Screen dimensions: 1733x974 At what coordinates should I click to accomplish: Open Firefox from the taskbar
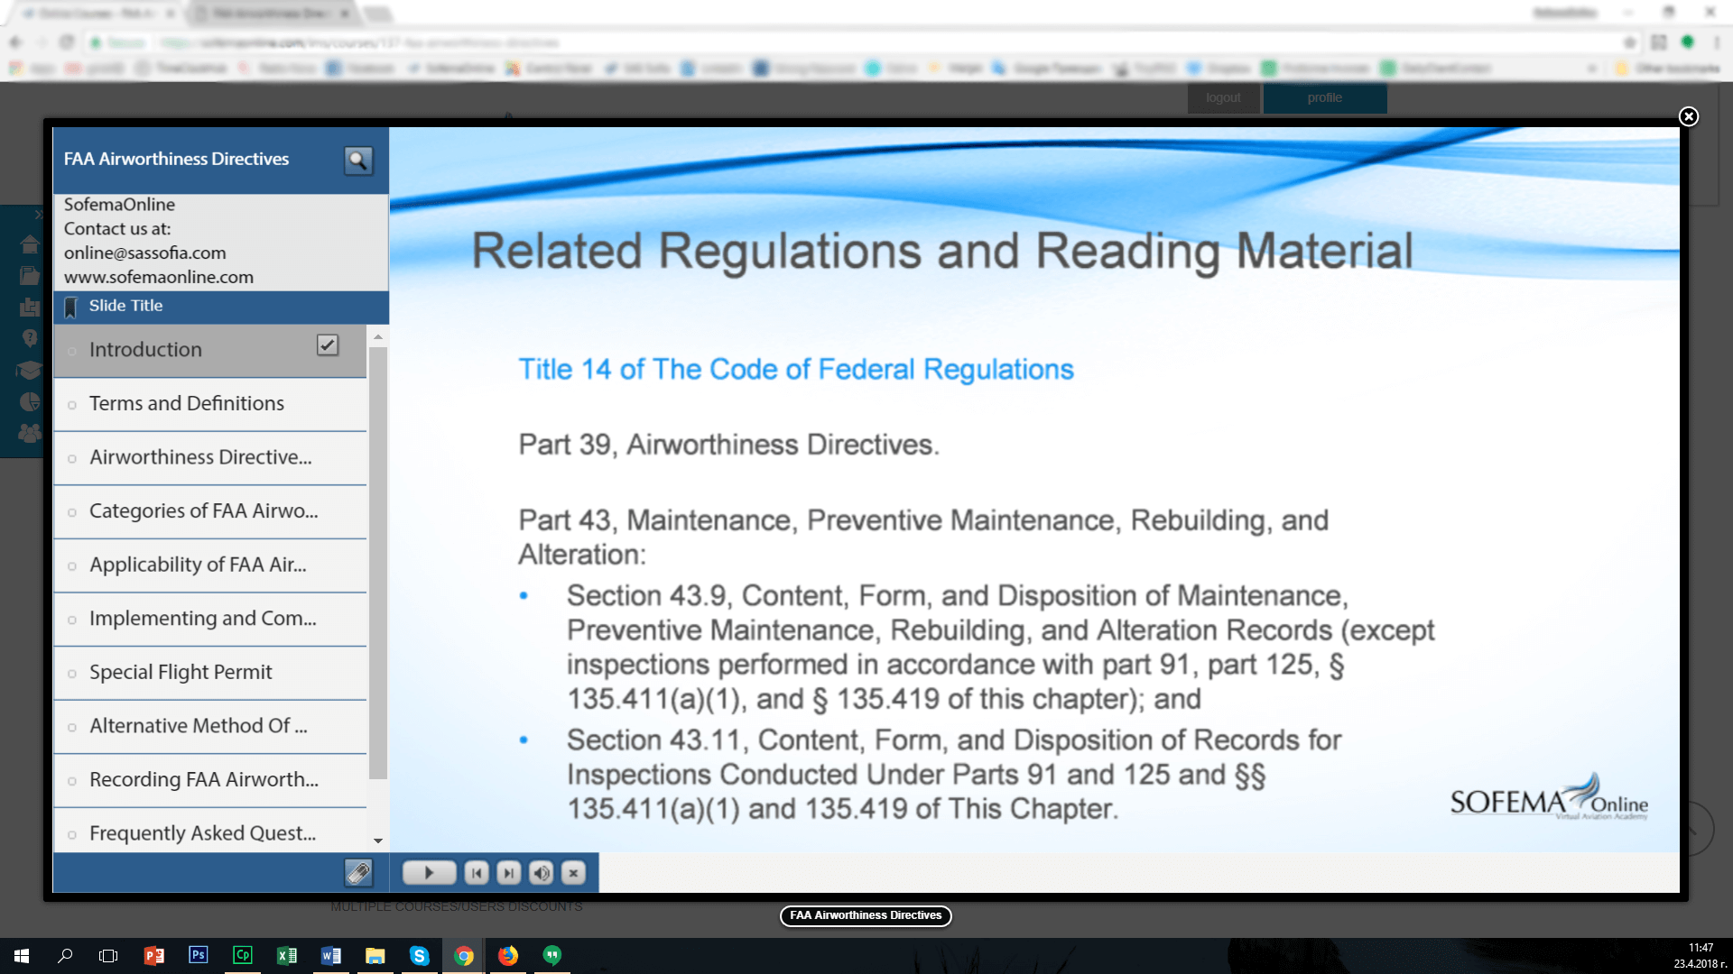click(x=508, y=956)
